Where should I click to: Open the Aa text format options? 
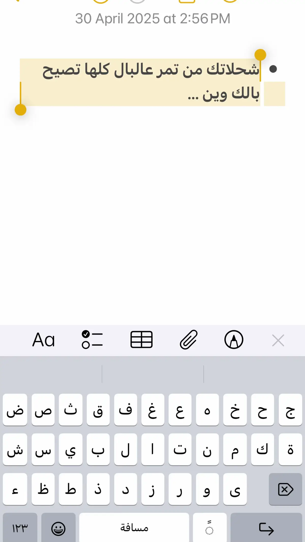43,340
